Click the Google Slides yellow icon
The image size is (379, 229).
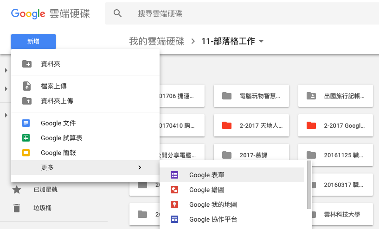tap(26, 153)
